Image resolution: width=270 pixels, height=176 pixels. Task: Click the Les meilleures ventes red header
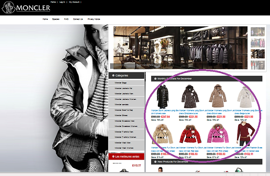(x=126, y=157)
